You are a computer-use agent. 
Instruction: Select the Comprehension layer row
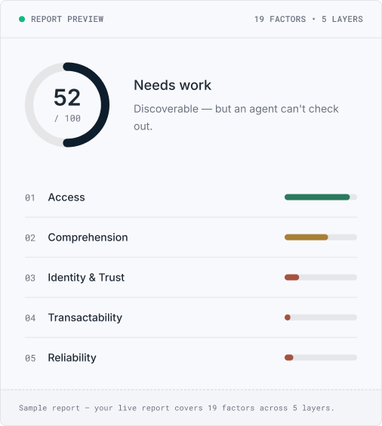191,237
